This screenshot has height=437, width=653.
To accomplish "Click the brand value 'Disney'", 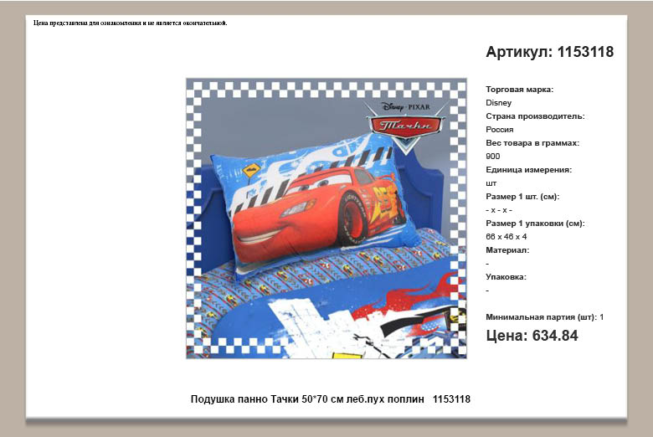I will pos(498,103).
